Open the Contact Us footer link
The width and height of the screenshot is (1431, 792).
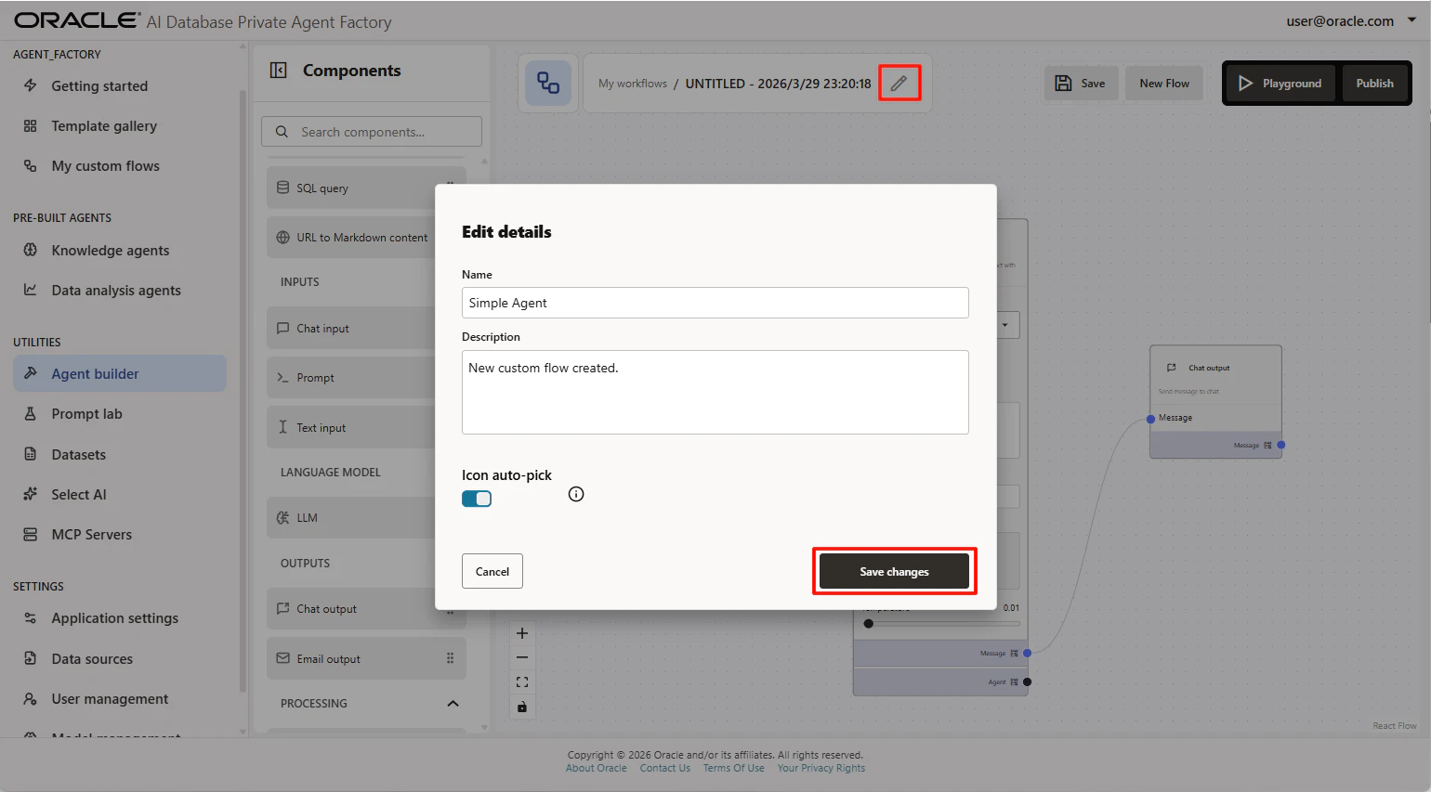665,768
